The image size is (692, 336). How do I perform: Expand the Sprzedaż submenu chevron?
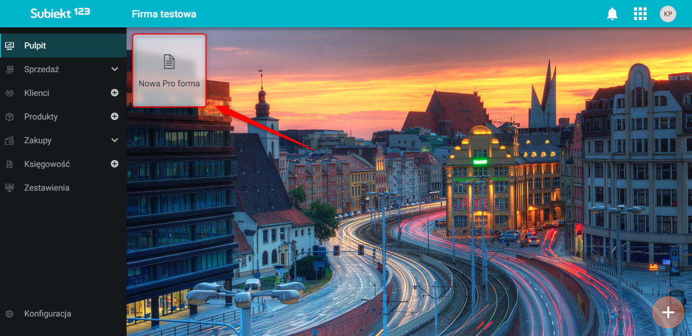pyautogui.click(x=114, y=70)
